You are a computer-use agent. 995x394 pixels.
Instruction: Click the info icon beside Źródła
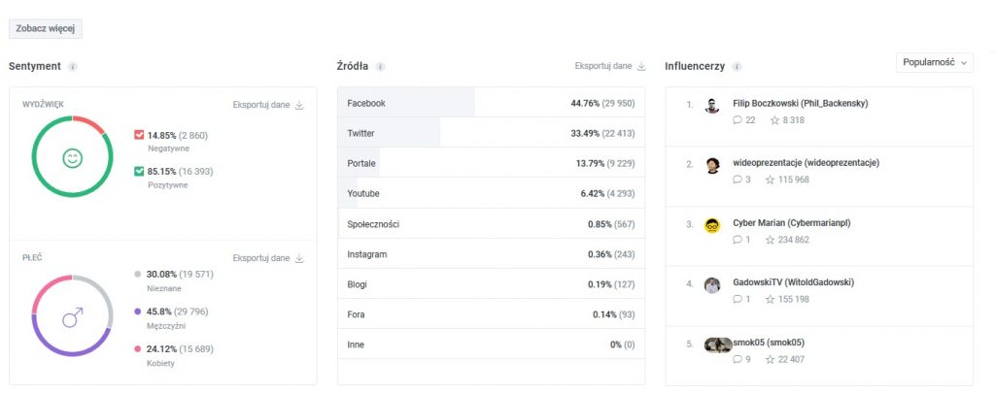380,67
